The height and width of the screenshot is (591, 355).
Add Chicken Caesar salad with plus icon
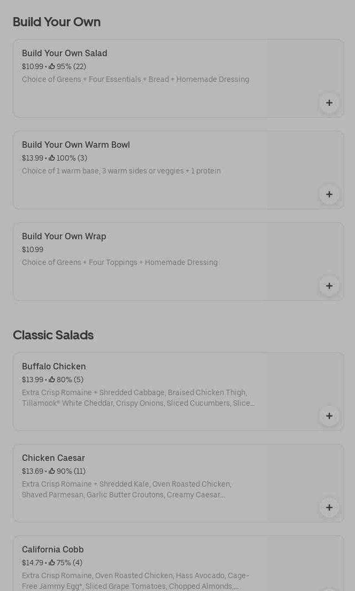(x=329, y=507)
